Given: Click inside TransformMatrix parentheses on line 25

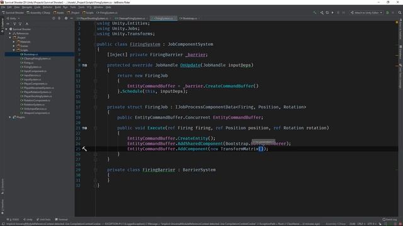Looking at the screenshot, I should pyautogui.click(x=261, y=149).
